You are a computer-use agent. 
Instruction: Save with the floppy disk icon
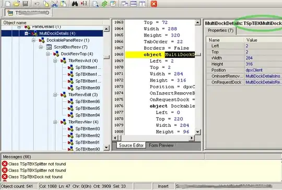click(26, 4)
